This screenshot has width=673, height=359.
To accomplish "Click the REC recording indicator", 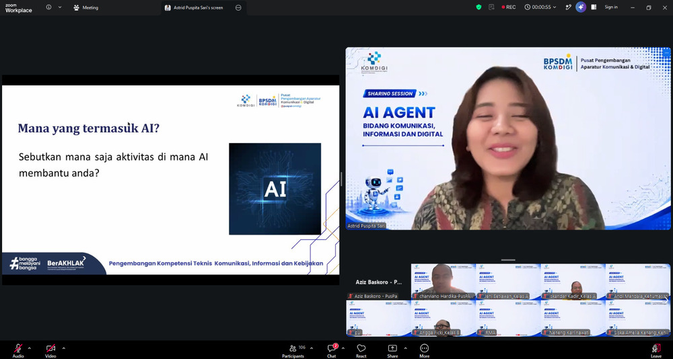I will click(509, 7).
